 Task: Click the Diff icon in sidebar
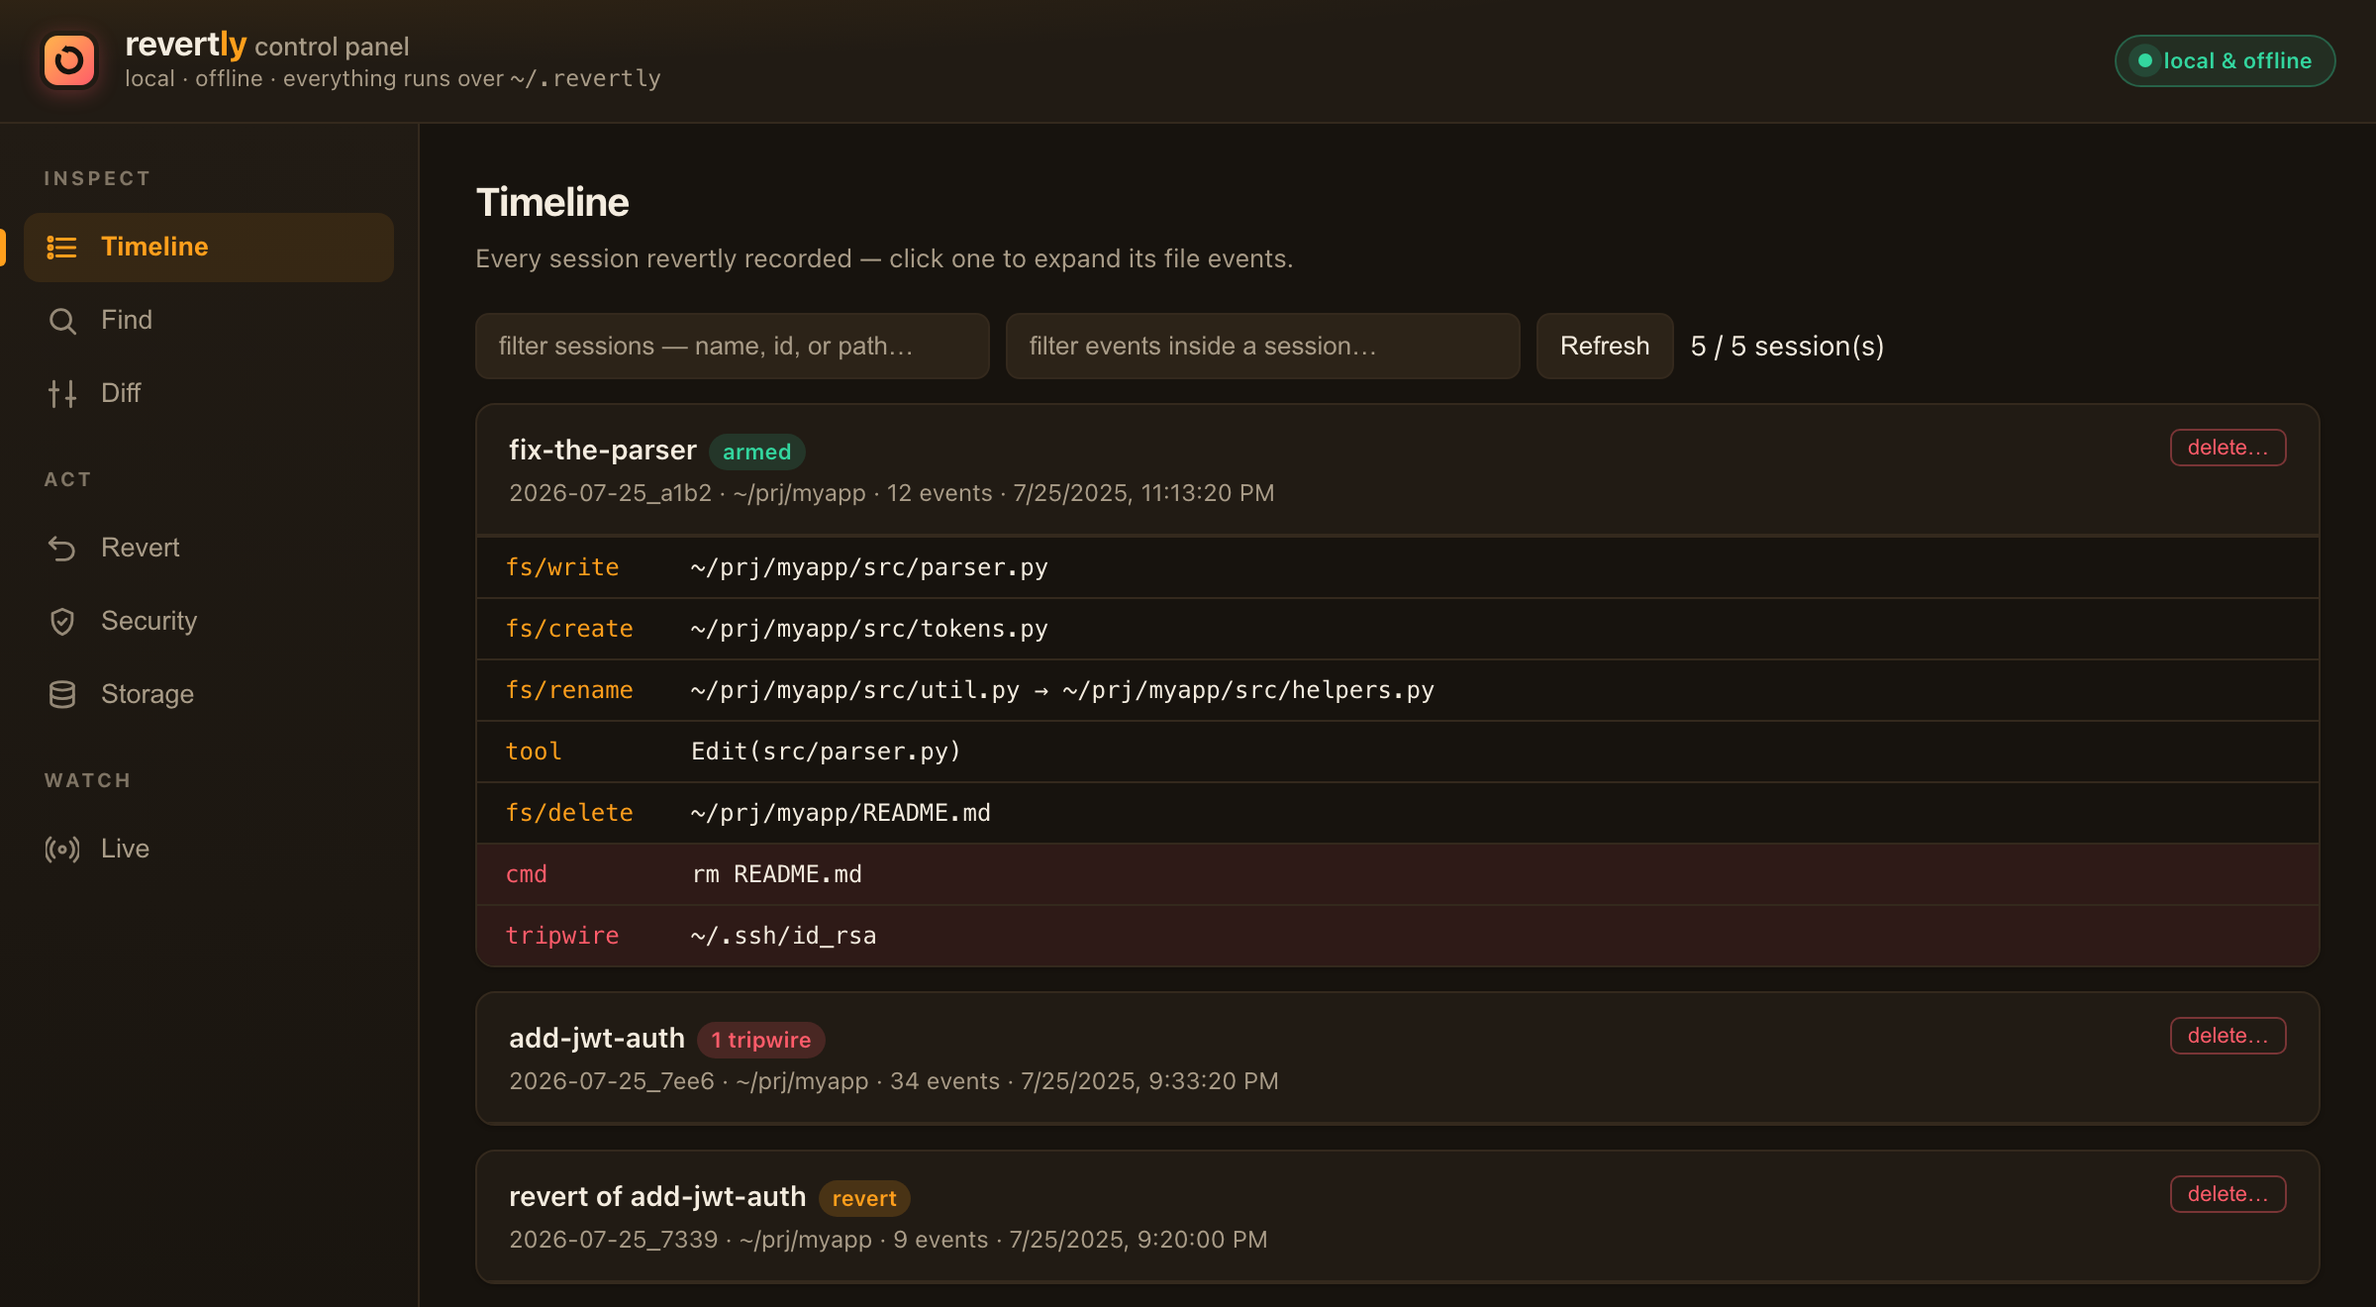click(x=62, y=394)
